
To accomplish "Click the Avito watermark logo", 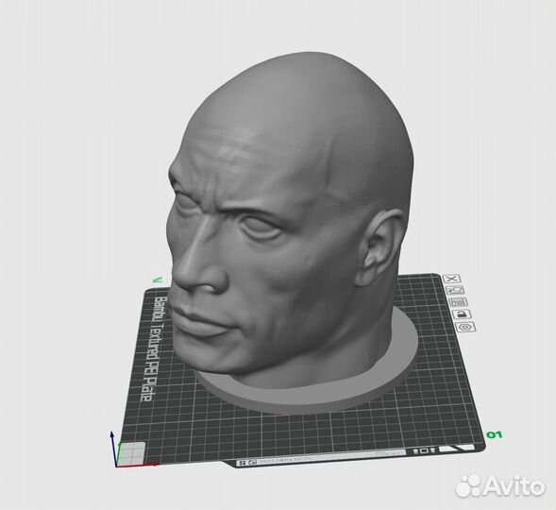I will click(500, 485).
